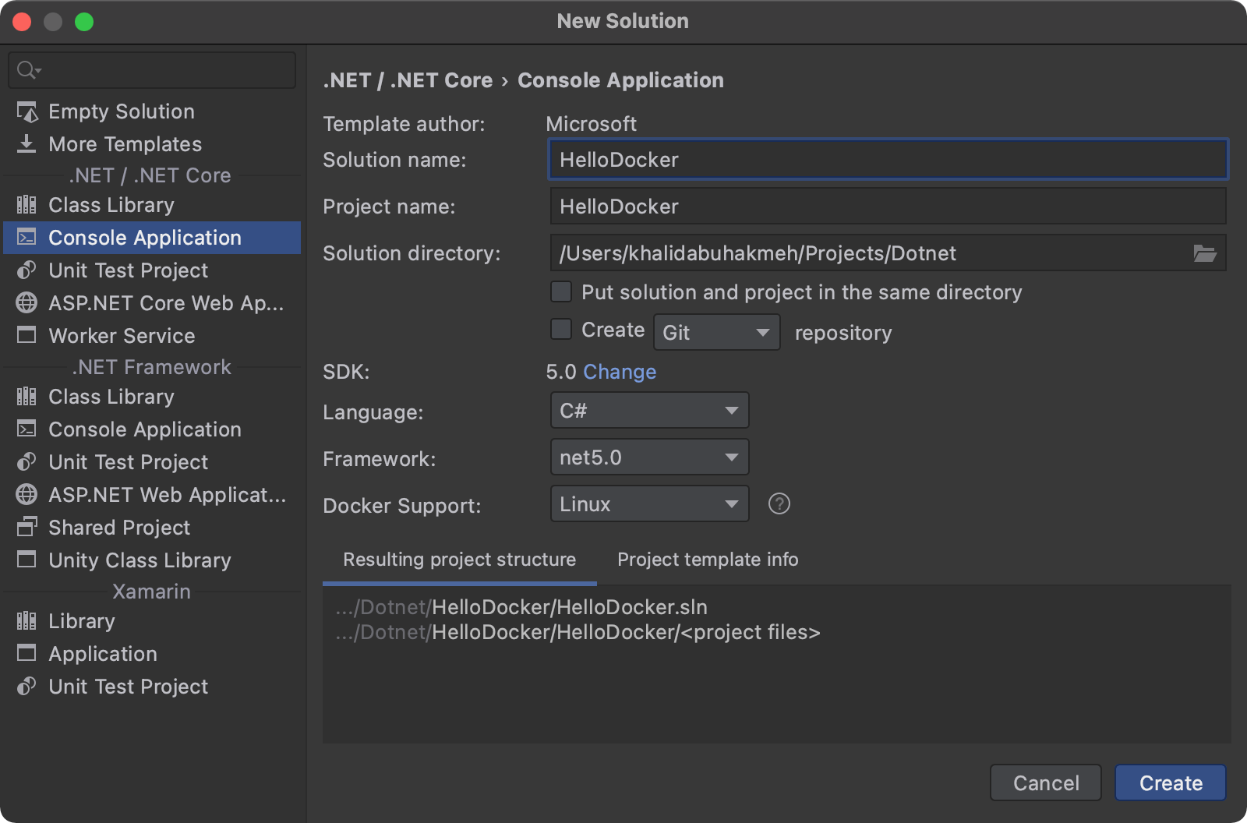
Task: Check the Create repository checkbox
Action: tap(561, 330)
